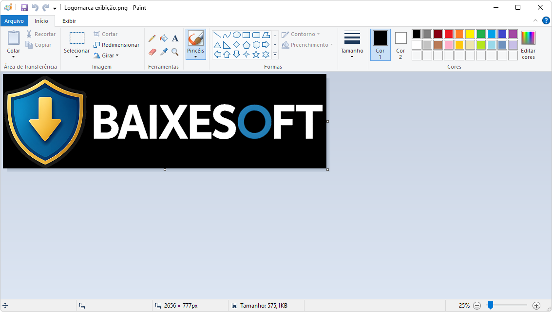The height and width of the screenshot is (312, 552).
Task: Choose the hexagon shape
Action: click(256, 45)
